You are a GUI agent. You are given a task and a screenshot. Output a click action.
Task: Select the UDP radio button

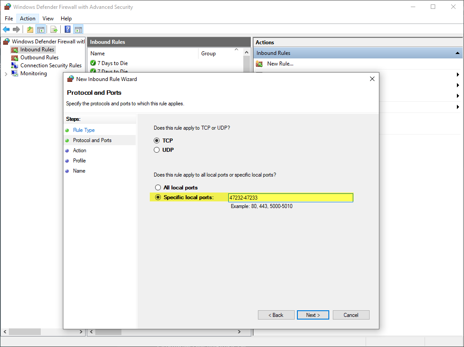click(157, 150)
